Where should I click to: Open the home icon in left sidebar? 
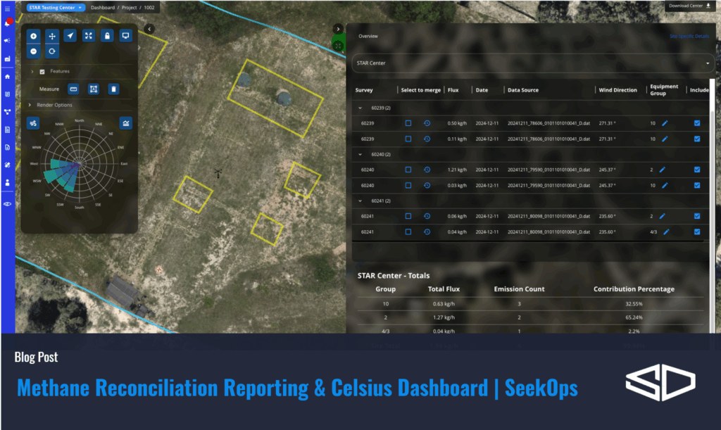[7, 76]
